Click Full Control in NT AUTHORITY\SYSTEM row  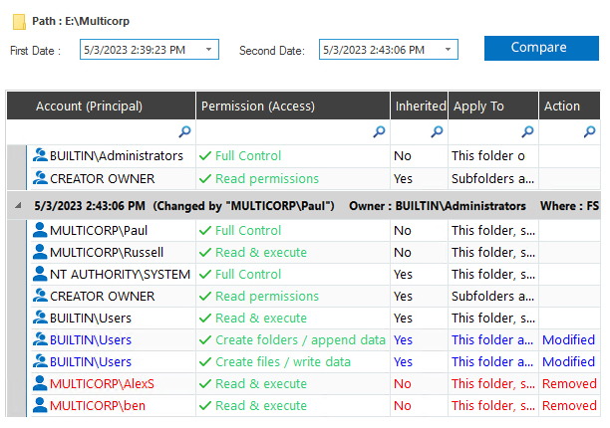(x=248, y=274)
